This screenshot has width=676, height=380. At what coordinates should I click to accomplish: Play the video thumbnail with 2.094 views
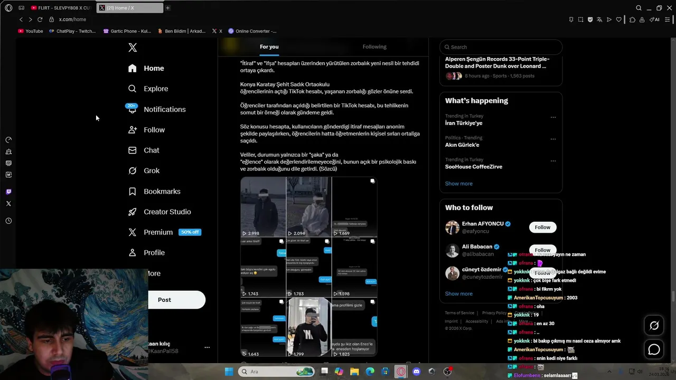point(309,207)
